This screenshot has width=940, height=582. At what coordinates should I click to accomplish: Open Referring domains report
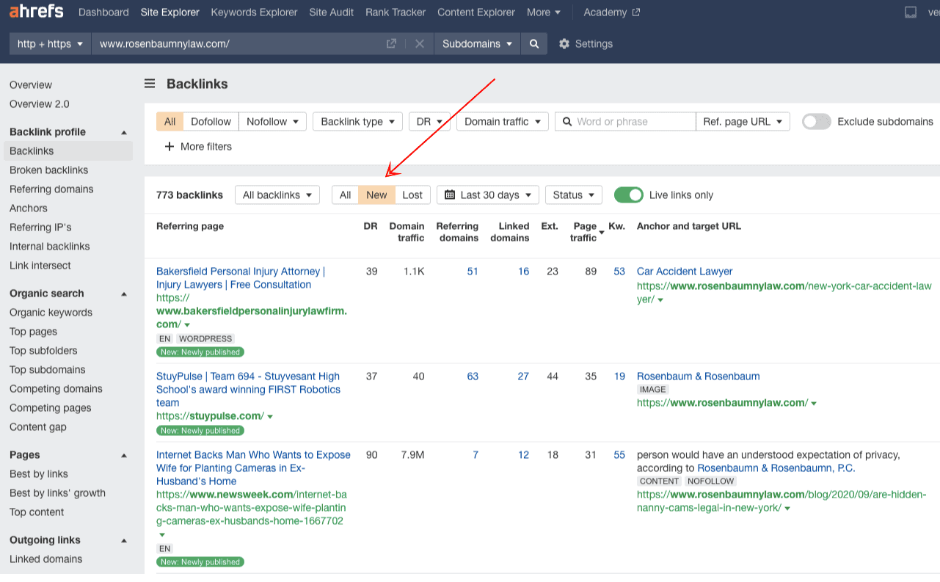[x=51, y=189]
